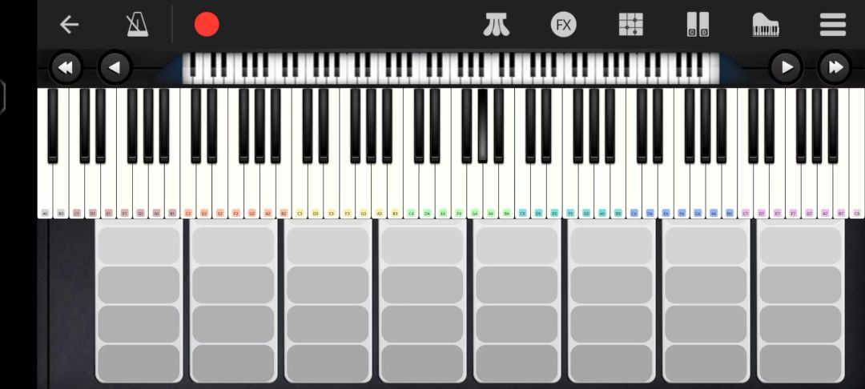This screenshot has height=389, width=865.
Task: Play the white key labeled C8
Action: [x=857, y=182]
